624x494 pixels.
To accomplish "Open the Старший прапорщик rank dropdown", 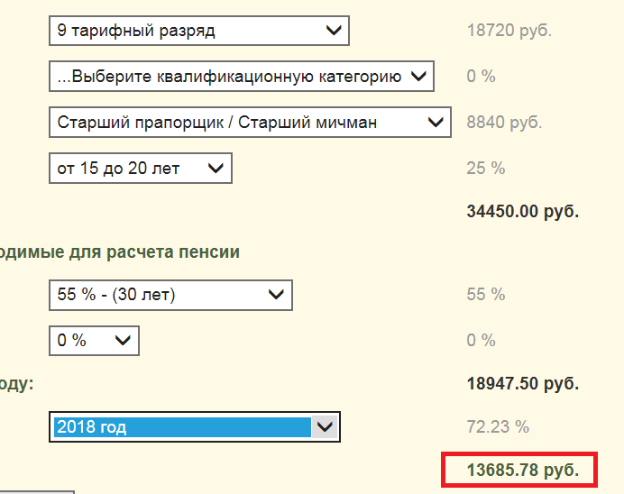I will point(250,122).
